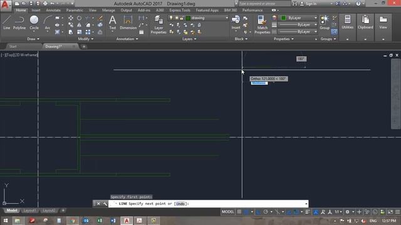Select Undo option in command line
This screenshot has height=225, width=401.
pos(180,204)
